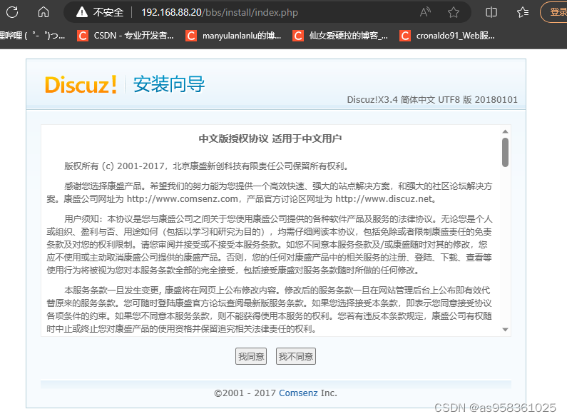Open the not-secure site warning icon

[x=82, y=12]
